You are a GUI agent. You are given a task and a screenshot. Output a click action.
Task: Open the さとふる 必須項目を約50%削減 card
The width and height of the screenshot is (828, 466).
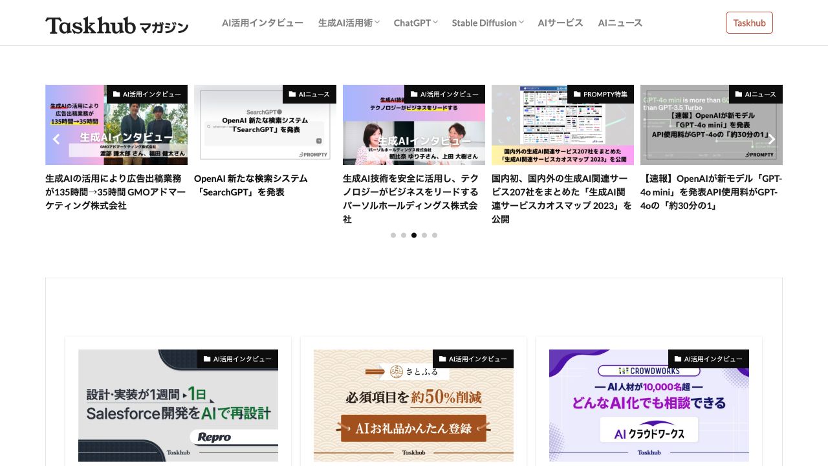click(413, 406)
